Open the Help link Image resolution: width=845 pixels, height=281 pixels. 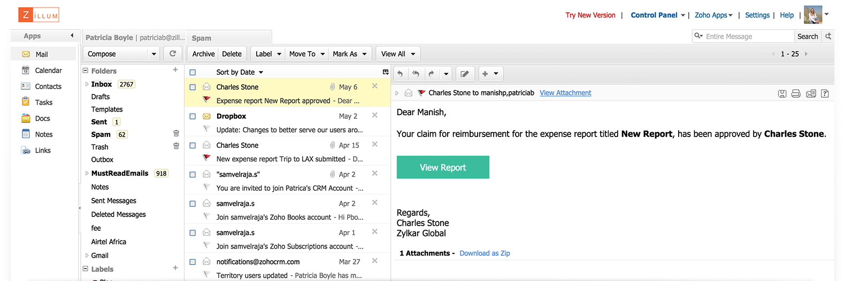[787, 15]
